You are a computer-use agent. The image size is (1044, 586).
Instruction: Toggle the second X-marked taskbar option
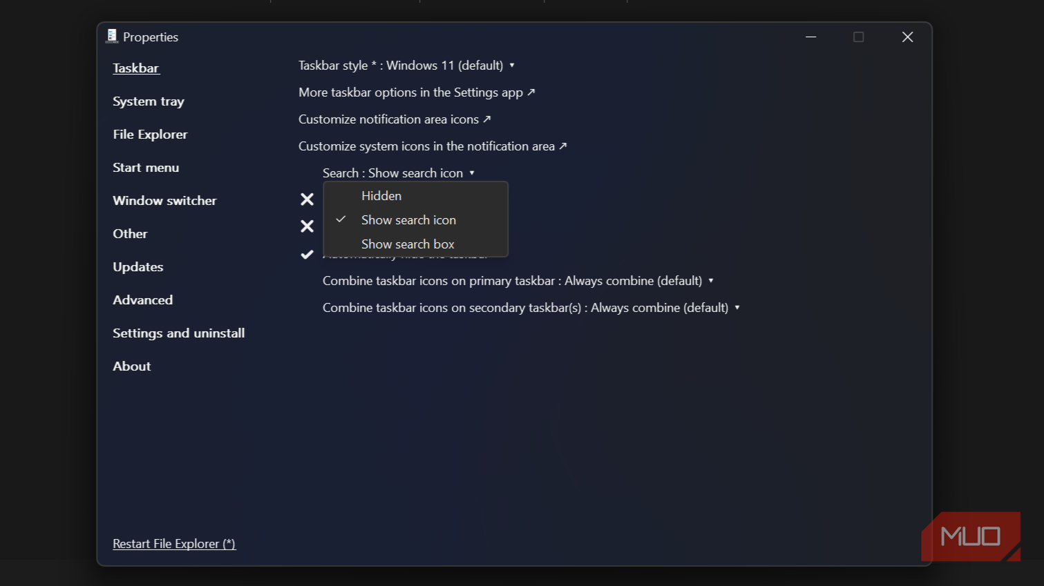307,226
